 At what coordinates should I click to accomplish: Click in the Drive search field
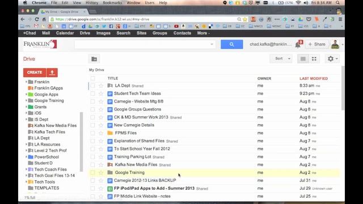145,44
